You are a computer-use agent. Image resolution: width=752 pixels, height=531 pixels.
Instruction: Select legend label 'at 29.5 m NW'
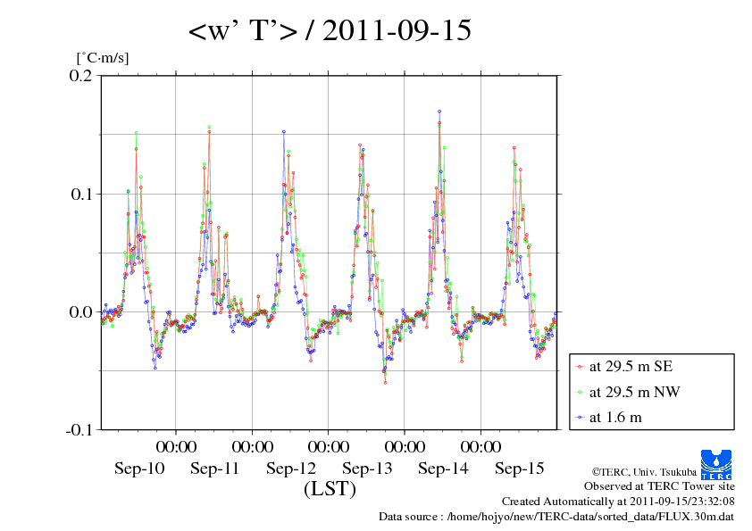click(634, 392)
